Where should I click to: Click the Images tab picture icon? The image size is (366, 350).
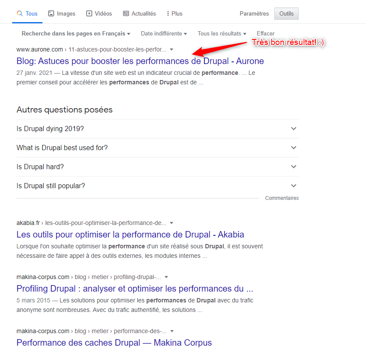51,13
